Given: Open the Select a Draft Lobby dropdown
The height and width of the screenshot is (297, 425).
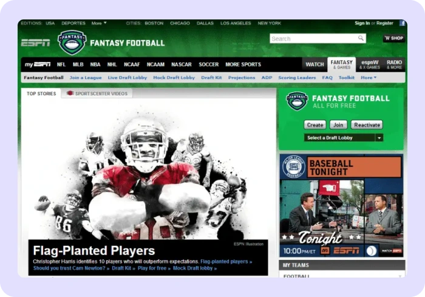Looking at the screenshot, I should point(344,138).
